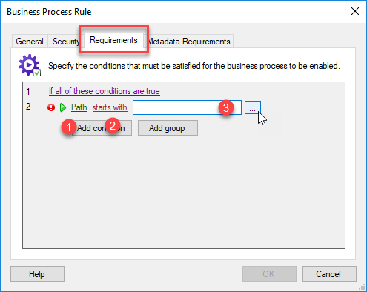Open Help for this dialog
The image size is (367, 292).
[37, 273]
